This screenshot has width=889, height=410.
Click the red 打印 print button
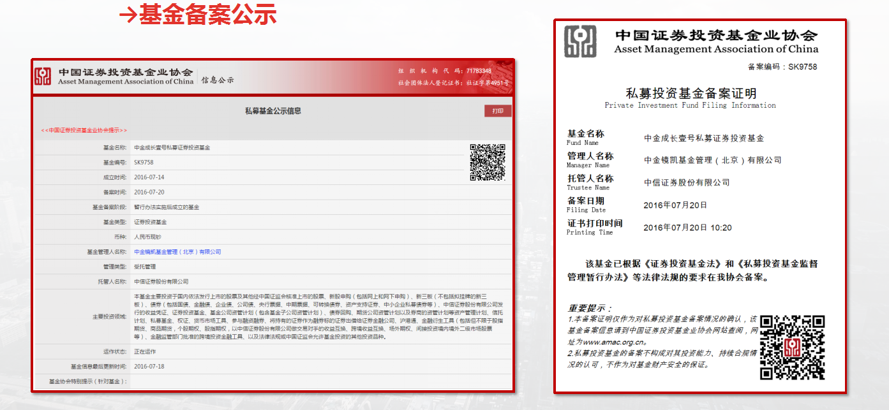pos(498,111)
